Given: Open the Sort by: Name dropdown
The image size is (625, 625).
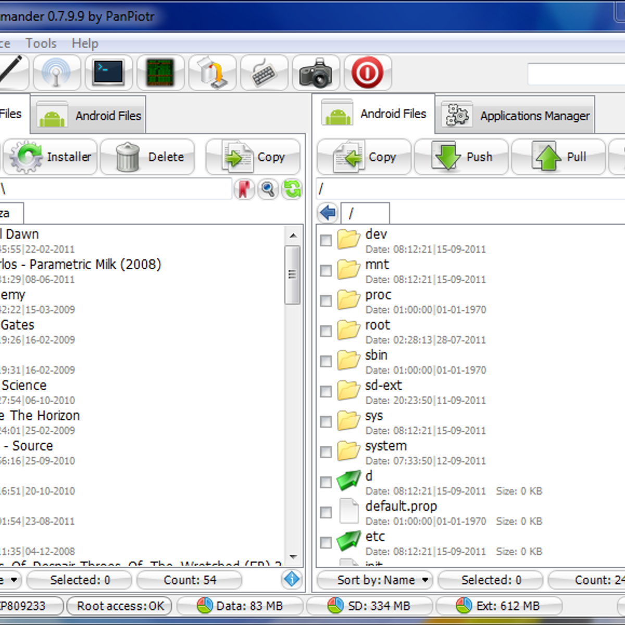Looking at the screenshot, I should (x=375, y=580).
